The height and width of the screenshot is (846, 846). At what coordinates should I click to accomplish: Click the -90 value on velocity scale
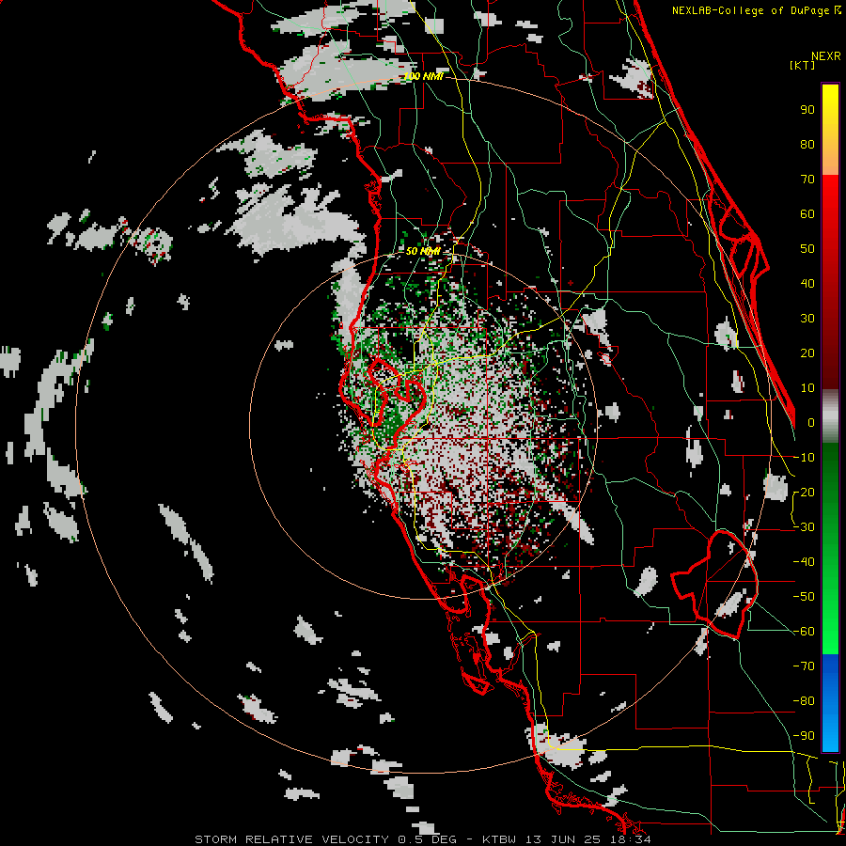[804, 736]
